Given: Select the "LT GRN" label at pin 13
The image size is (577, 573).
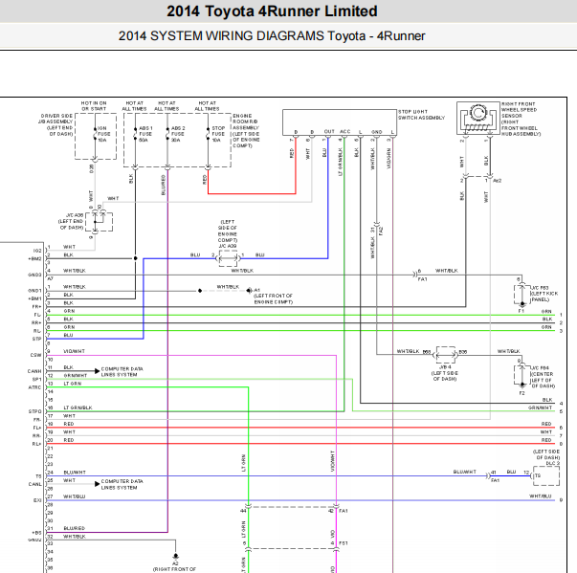Looking at the screenshot, I should (72, 384).
